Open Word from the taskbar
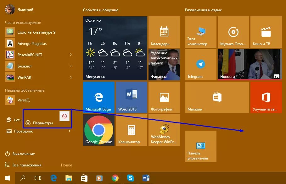 tap(146, 178)
